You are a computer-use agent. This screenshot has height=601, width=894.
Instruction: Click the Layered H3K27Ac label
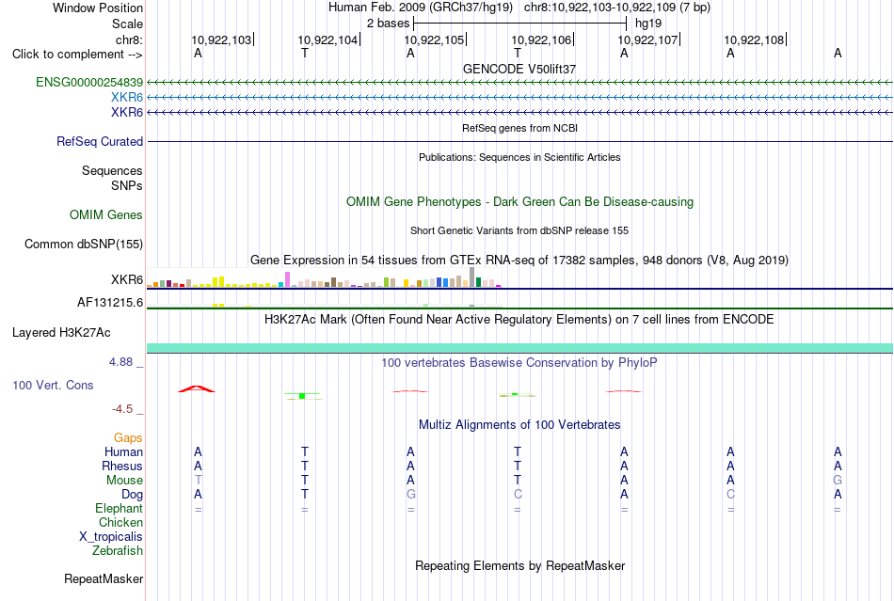coord(61,333)
